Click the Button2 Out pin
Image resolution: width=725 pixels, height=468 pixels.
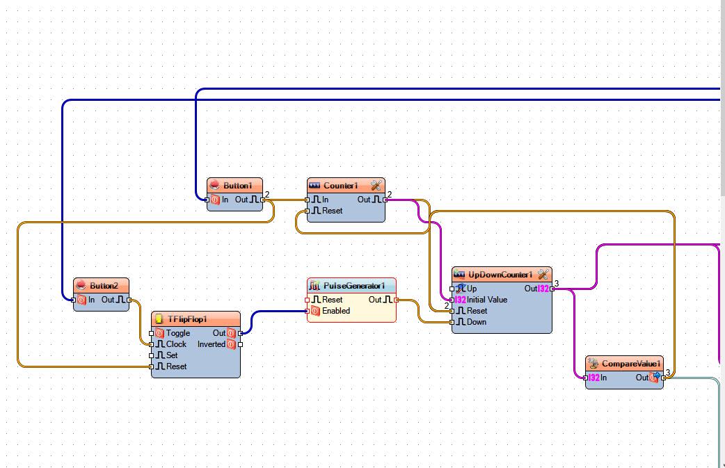[129, 300]
